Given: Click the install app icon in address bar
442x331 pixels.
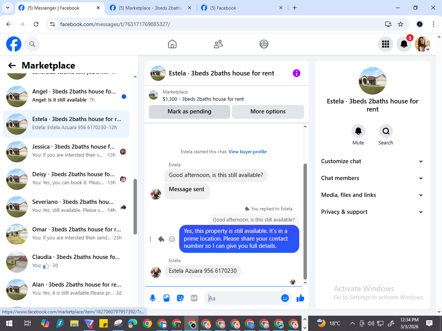Looking at the screenshot, I should [x=388, y=24].
